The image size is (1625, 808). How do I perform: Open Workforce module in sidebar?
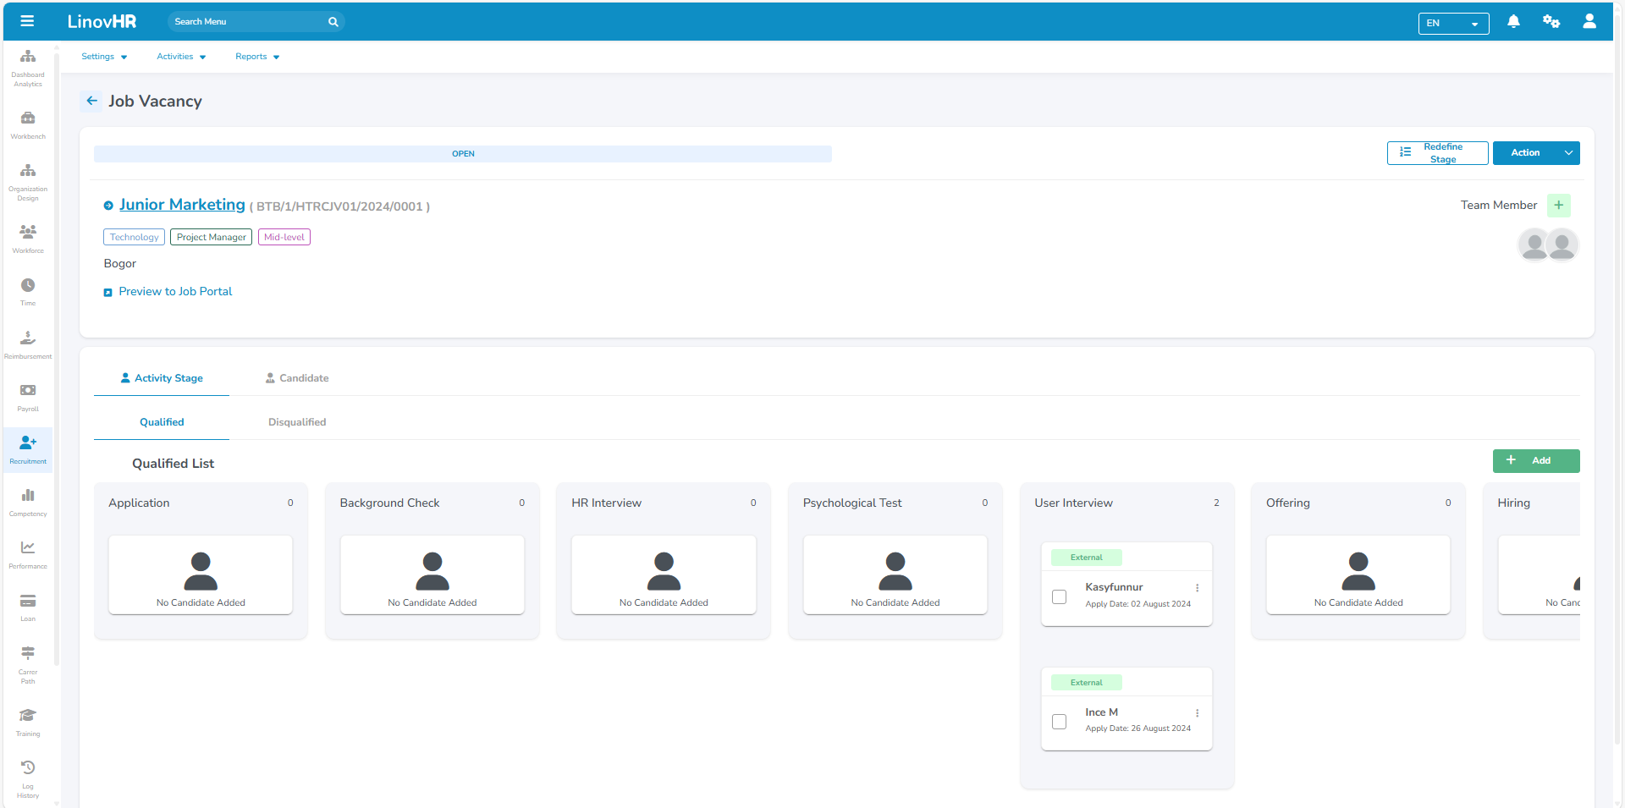[28, 239]
